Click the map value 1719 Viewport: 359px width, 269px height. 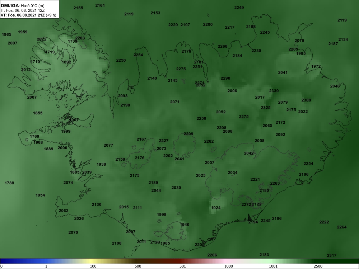point(50,52)
